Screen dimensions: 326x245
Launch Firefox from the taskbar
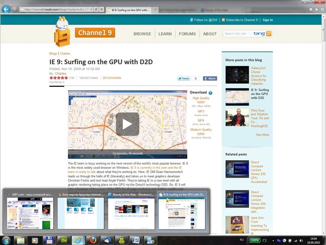click(x=93, y=240)
